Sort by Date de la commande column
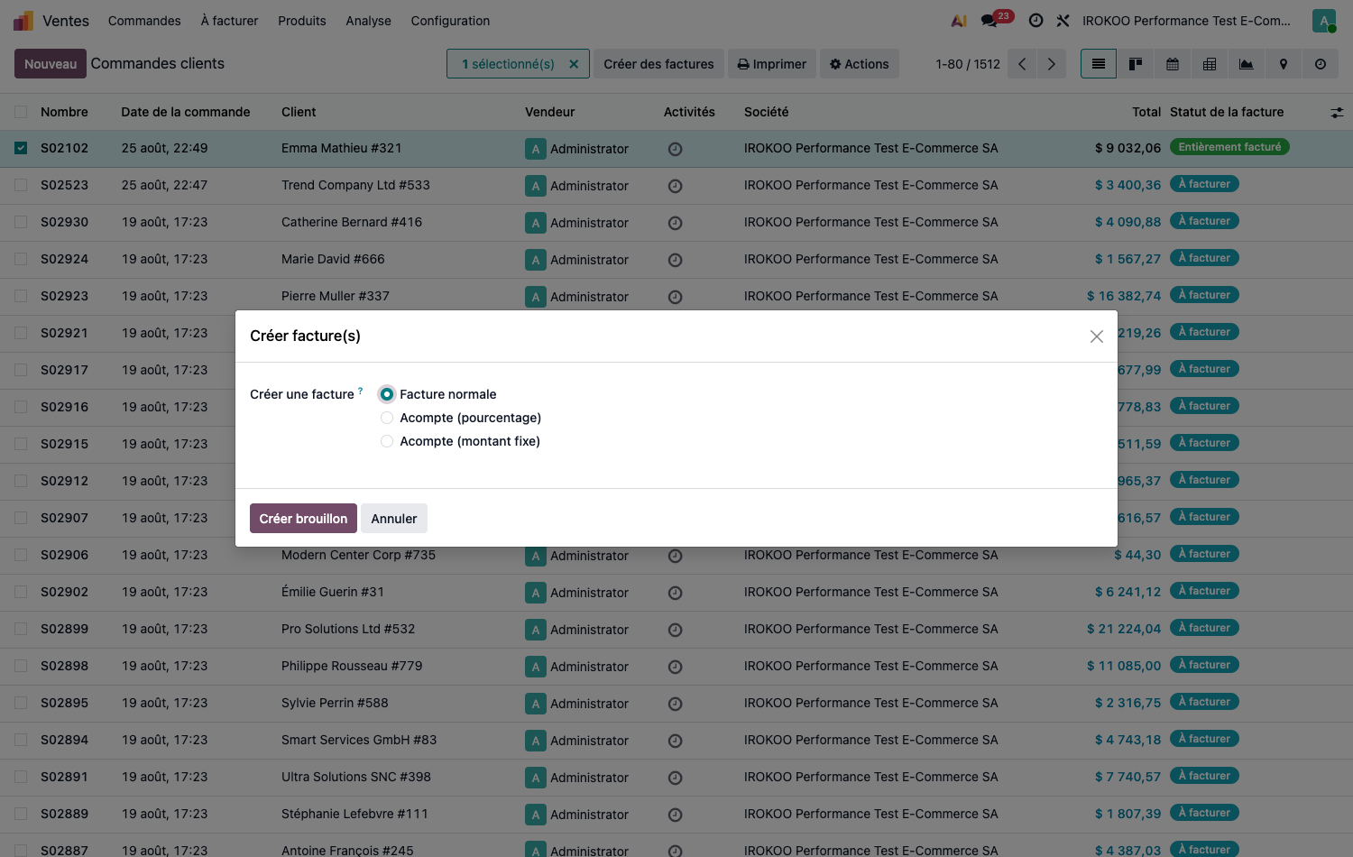This screenshot has height=857, width=1353. [x=186, y=112]
